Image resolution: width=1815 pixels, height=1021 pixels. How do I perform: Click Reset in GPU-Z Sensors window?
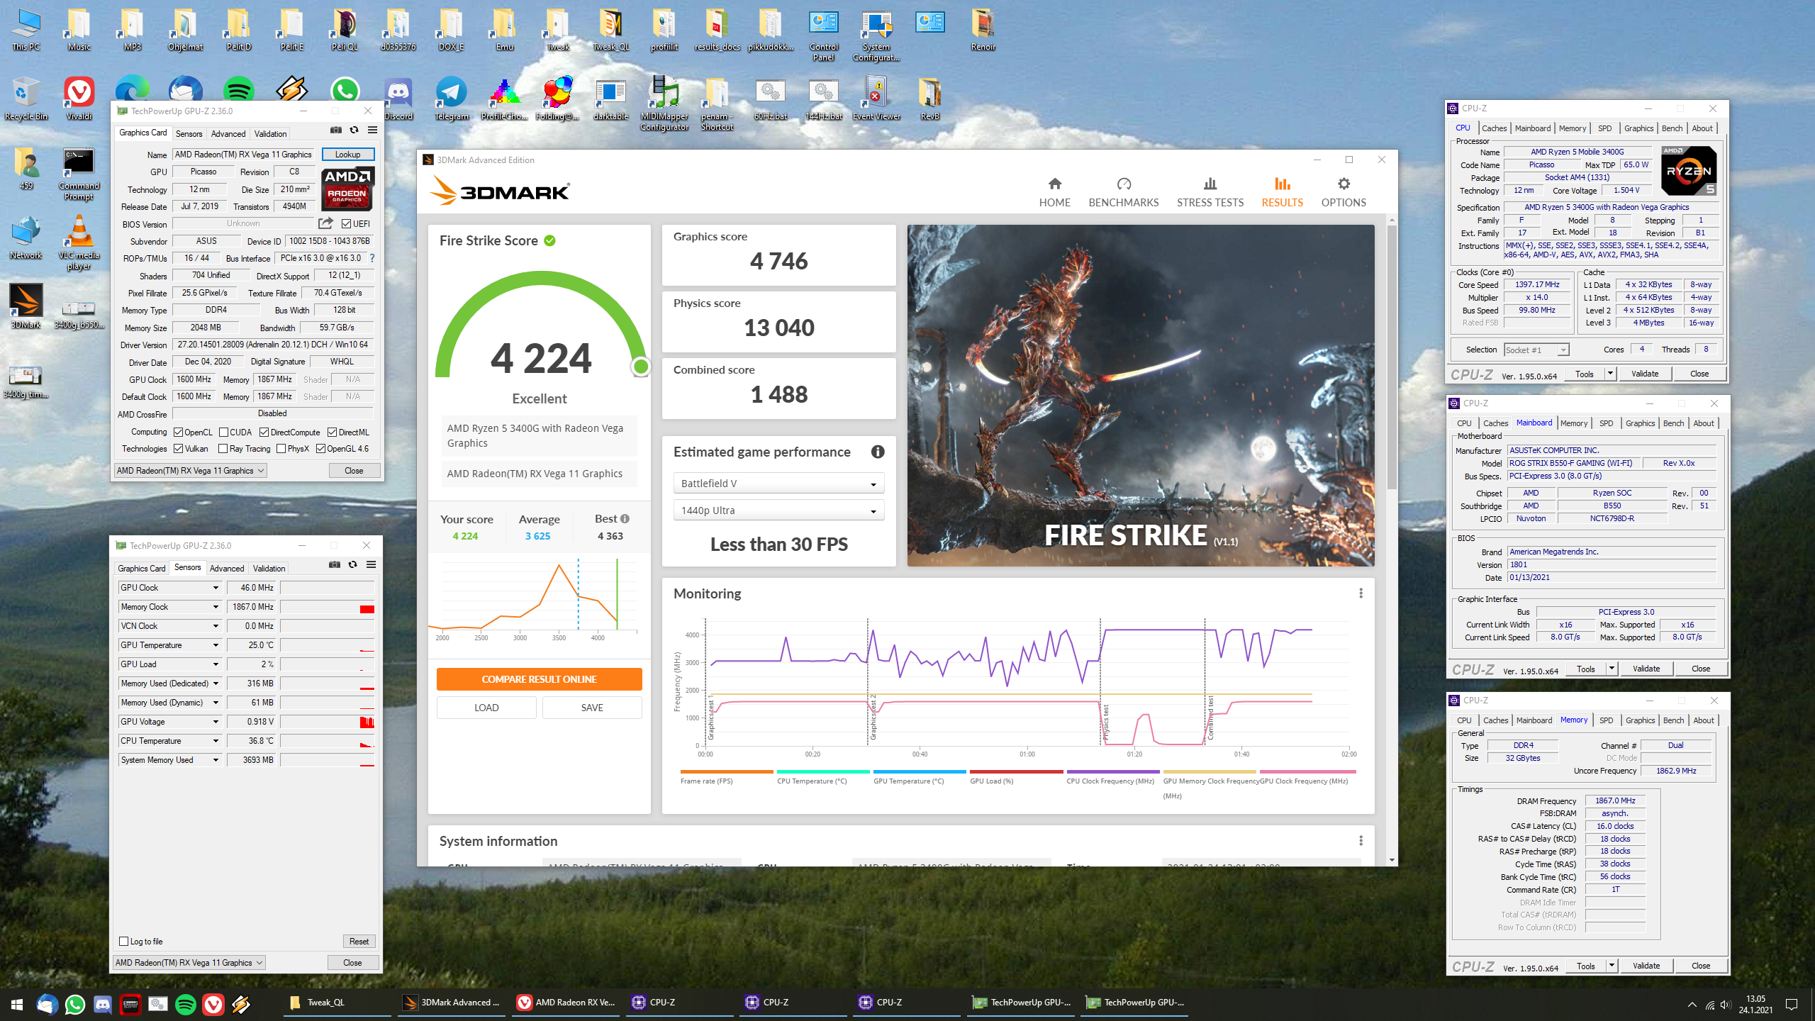[x=359, y=942]
